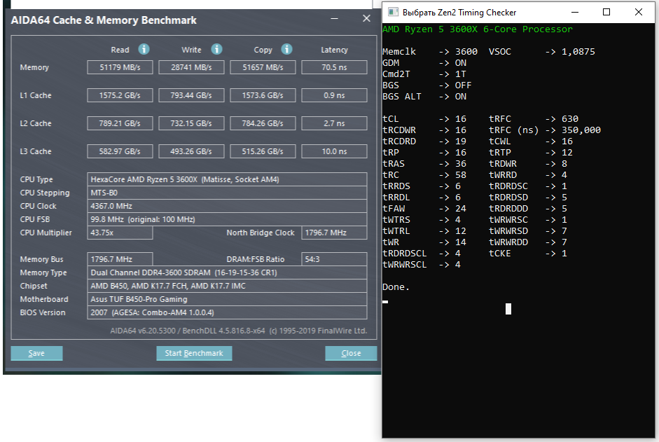Select L2 Cache Latency 2.7 ns

pos(334,123)
